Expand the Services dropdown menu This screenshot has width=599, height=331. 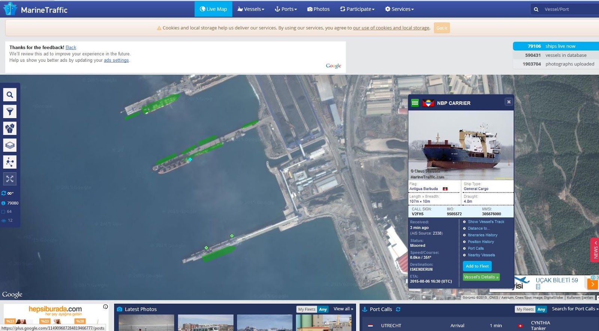click(x=399, y=9)
